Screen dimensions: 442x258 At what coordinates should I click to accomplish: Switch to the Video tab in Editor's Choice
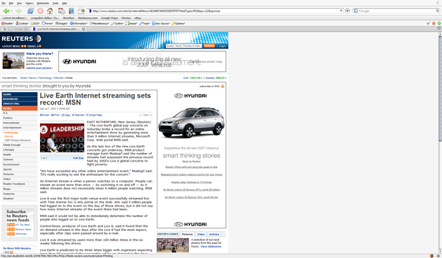[x=201, y=234]
